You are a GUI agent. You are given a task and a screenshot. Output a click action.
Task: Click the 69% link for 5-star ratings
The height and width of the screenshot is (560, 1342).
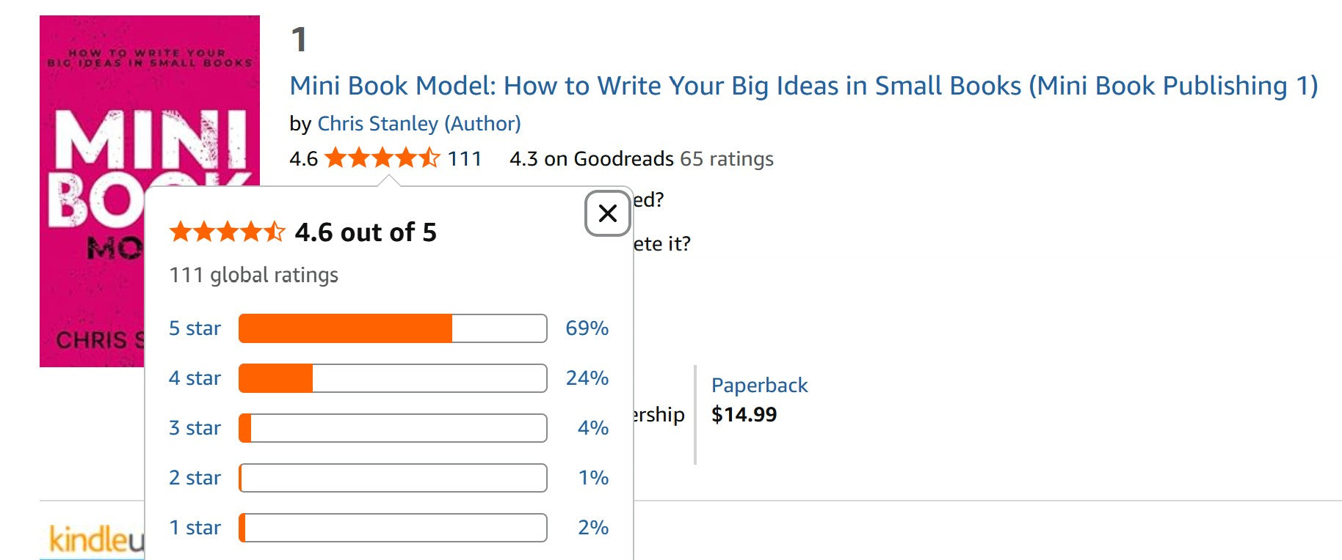(584, 328)
